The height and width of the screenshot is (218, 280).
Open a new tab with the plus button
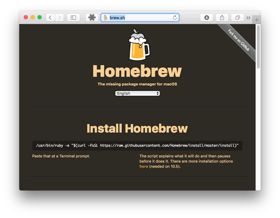[x=257, y=20]
